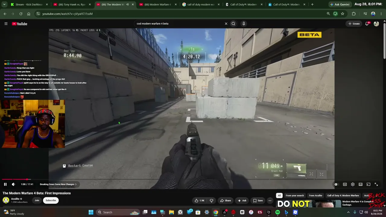Dislike the video
The width and height of the screenshot is (386, 217).
click(211, 200)
